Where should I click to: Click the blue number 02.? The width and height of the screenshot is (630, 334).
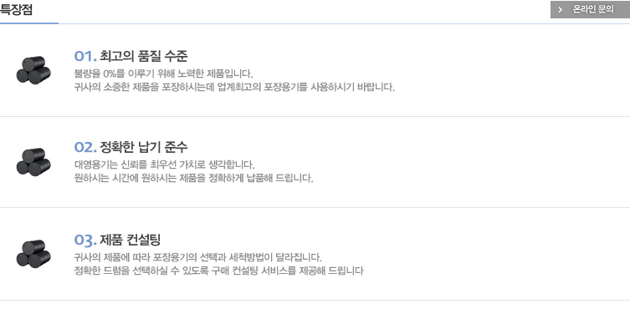85,147
